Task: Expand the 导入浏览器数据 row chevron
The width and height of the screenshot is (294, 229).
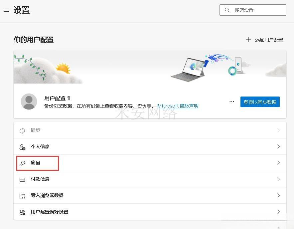Action: point(278,195)
